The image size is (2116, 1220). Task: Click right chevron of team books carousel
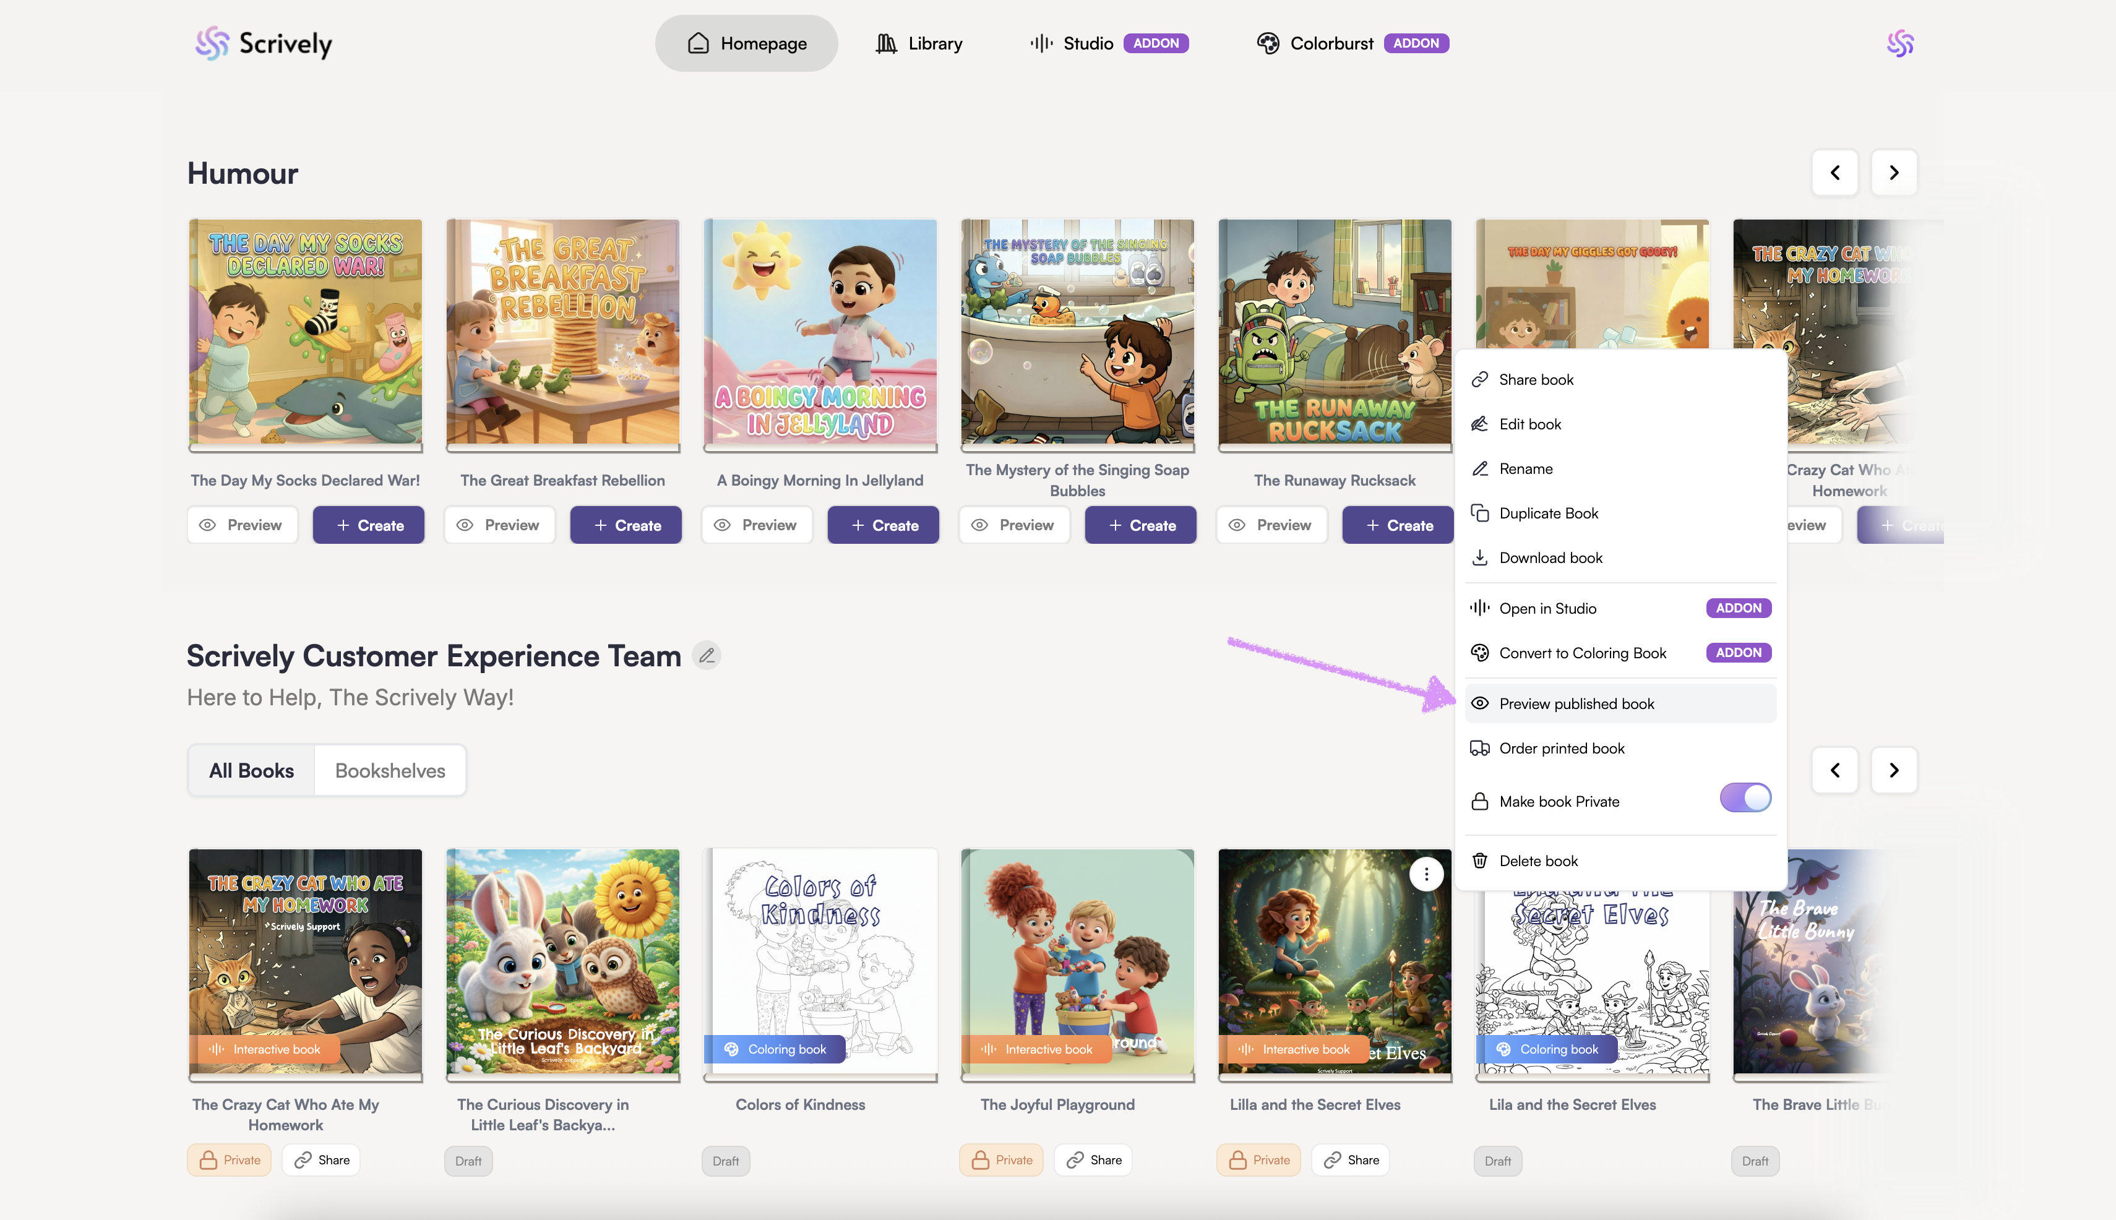[x=1893, y=770]
